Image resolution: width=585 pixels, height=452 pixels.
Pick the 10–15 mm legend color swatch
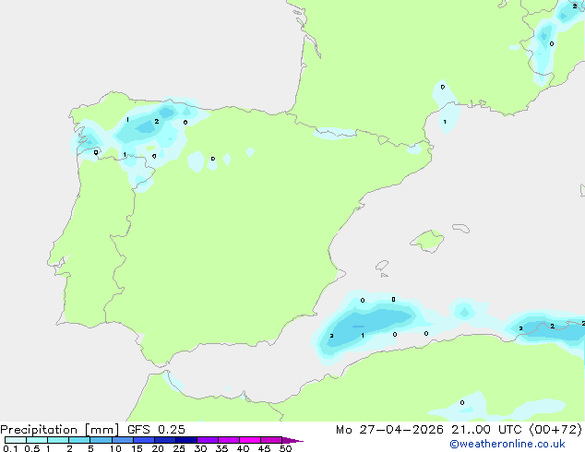(123, 440)
